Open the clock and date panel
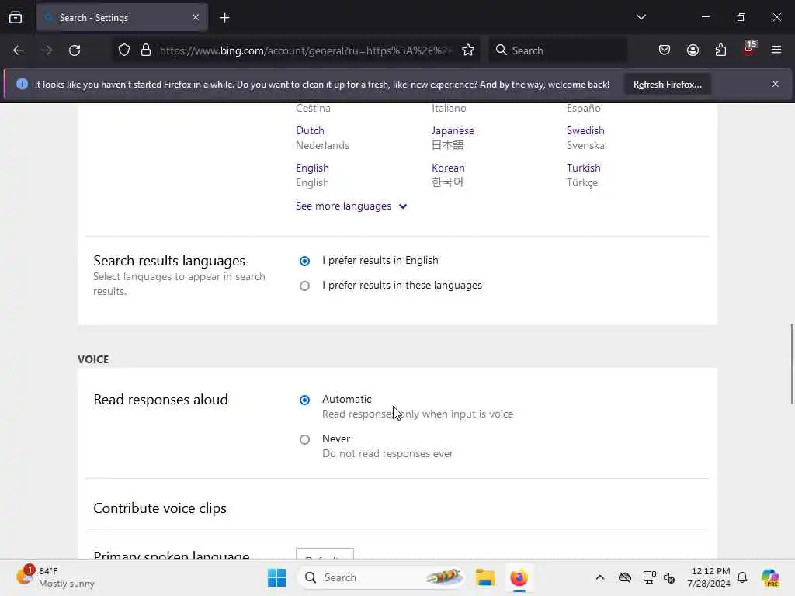 (x=708, y=577)
